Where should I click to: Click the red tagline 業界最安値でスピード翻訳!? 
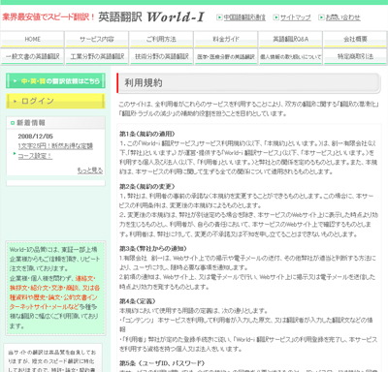(x=48, y=16)
